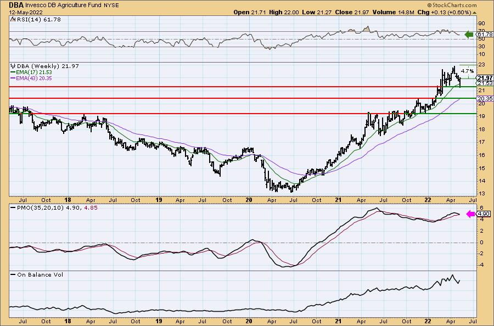The height and width of the screenshot is (326, 494).
Task: Click the bold 21.97 price tag on right axis
Action: click(x=485, y=78)
